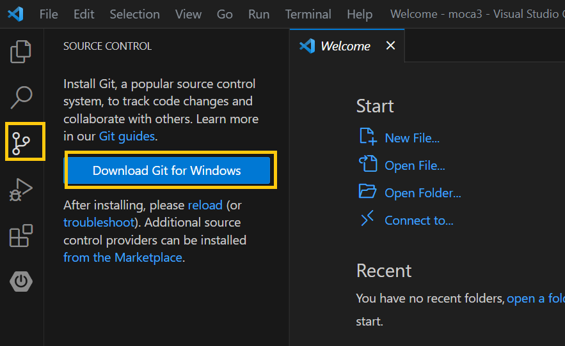Select the Welcome editor tab
Screen dimensions: 565x346
347,46
